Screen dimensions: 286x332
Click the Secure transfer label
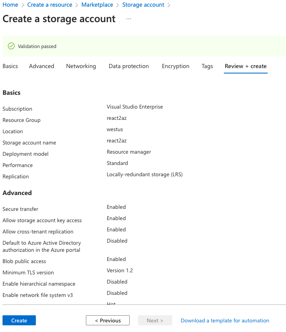(x=20, y=209)
